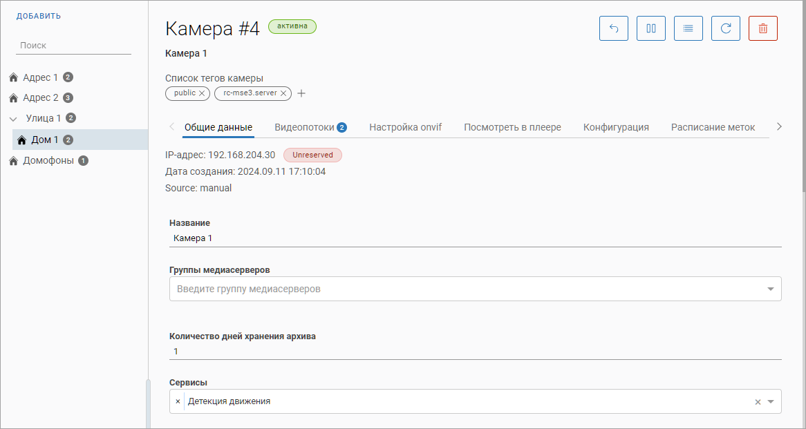This screenshot has height=429, width=806.
Task: Clear all selected services in Сервисы field
Action: coord(758,401)
